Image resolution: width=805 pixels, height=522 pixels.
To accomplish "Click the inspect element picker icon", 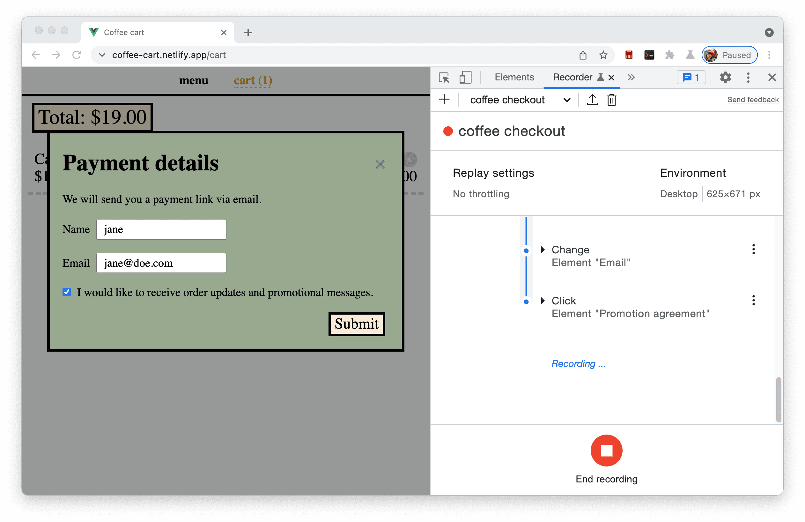I will click(444, 77).
